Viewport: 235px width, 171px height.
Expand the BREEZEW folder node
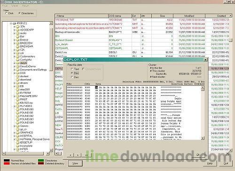15,43
